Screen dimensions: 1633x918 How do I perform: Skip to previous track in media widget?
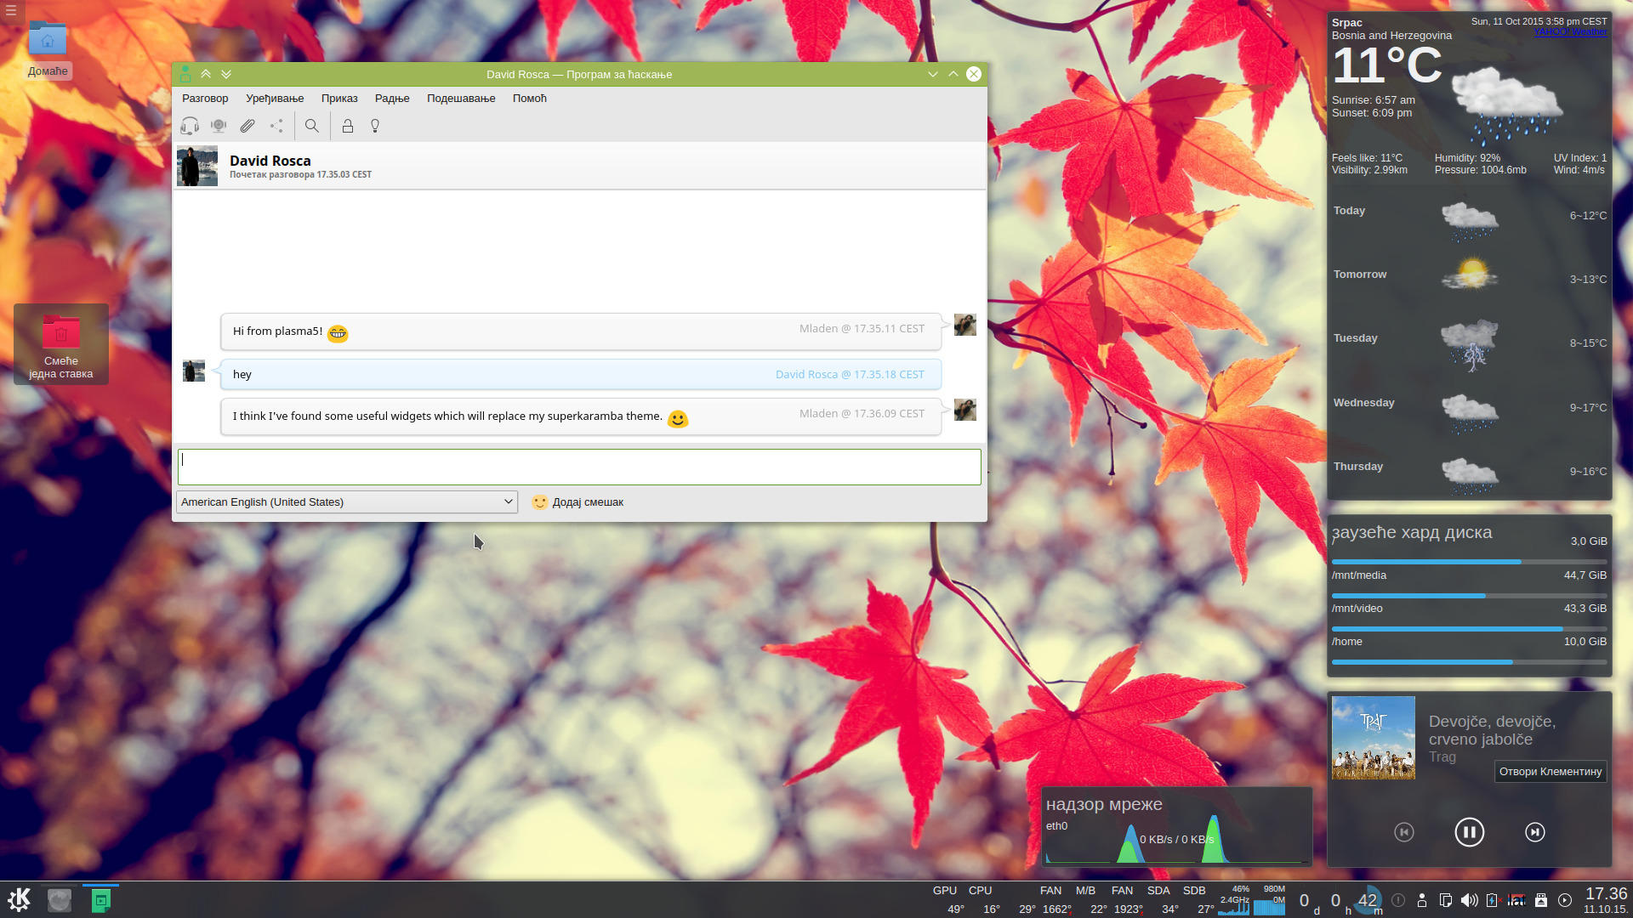[1404, 832]
